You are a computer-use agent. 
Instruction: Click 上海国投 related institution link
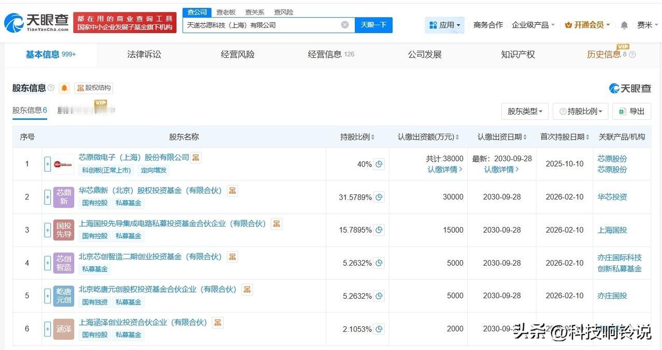click(612, 230)
